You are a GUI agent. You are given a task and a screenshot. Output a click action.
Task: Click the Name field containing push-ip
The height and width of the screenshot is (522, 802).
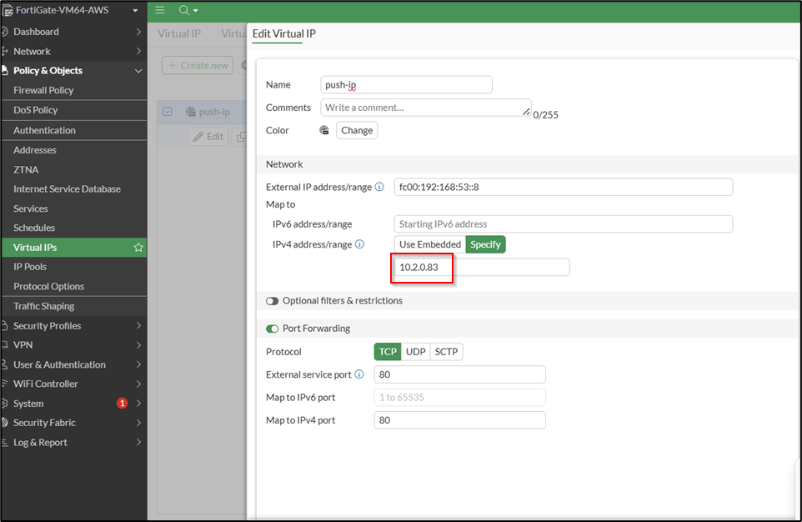[x=406, y=84]
